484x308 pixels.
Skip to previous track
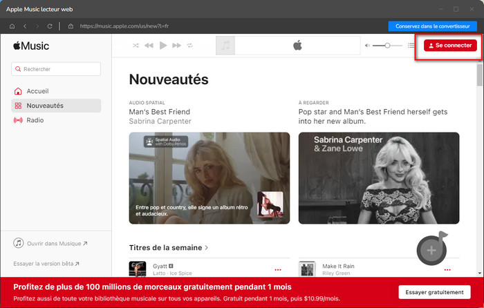tap(149, 46)
